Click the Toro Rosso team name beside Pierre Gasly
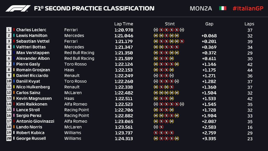 [75, 64]
